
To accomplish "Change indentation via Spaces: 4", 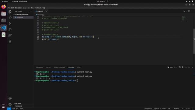I will coord(158,109).
